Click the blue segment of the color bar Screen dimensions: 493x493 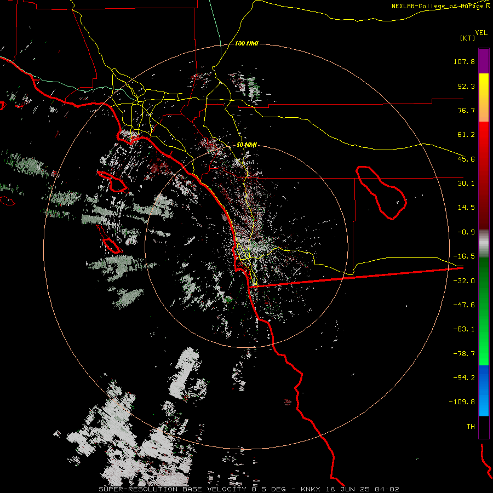coord(484,391)
